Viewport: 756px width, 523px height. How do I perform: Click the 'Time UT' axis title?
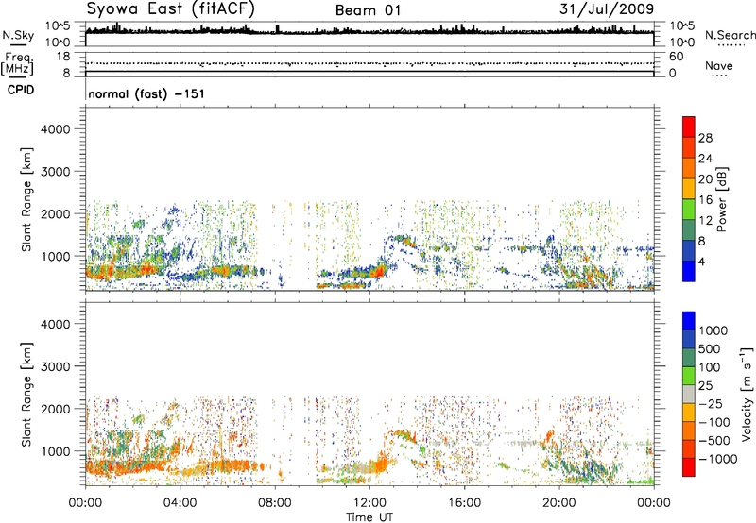coord(369,517)
